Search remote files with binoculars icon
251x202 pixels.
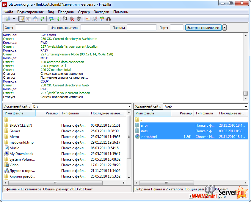109,19
